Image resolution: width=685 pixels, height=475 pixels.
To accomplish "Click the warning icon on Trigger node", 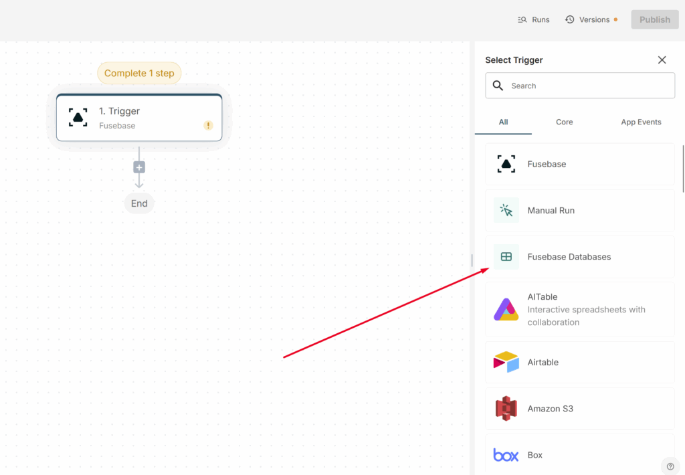I will pyautogui.click(x=208, y=125).
